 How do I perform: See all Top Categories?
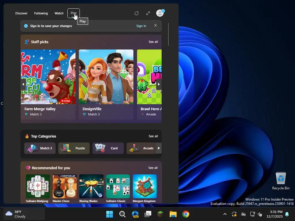[x=153, y=136]
